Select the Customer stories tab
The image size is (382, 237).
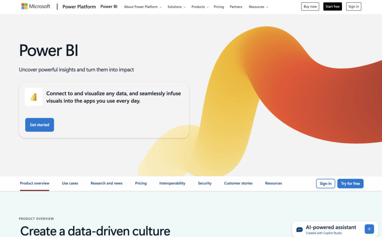[x=238, y=183]
